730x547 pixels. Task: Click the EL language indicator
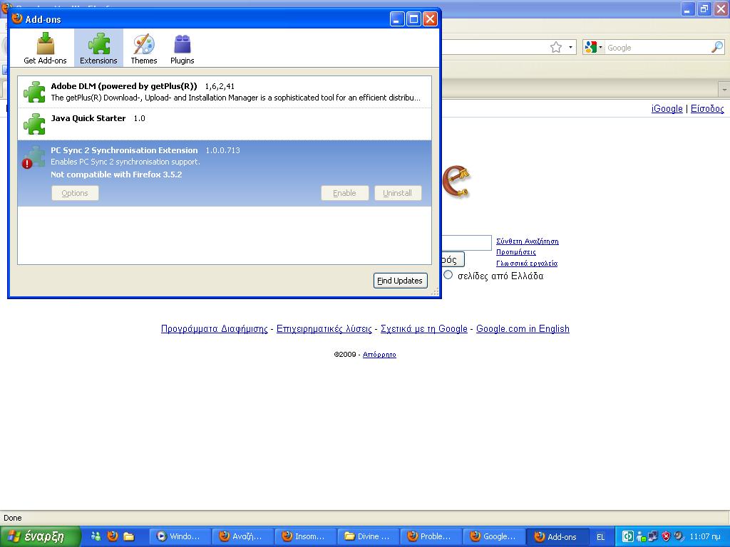tap(600, 537)
